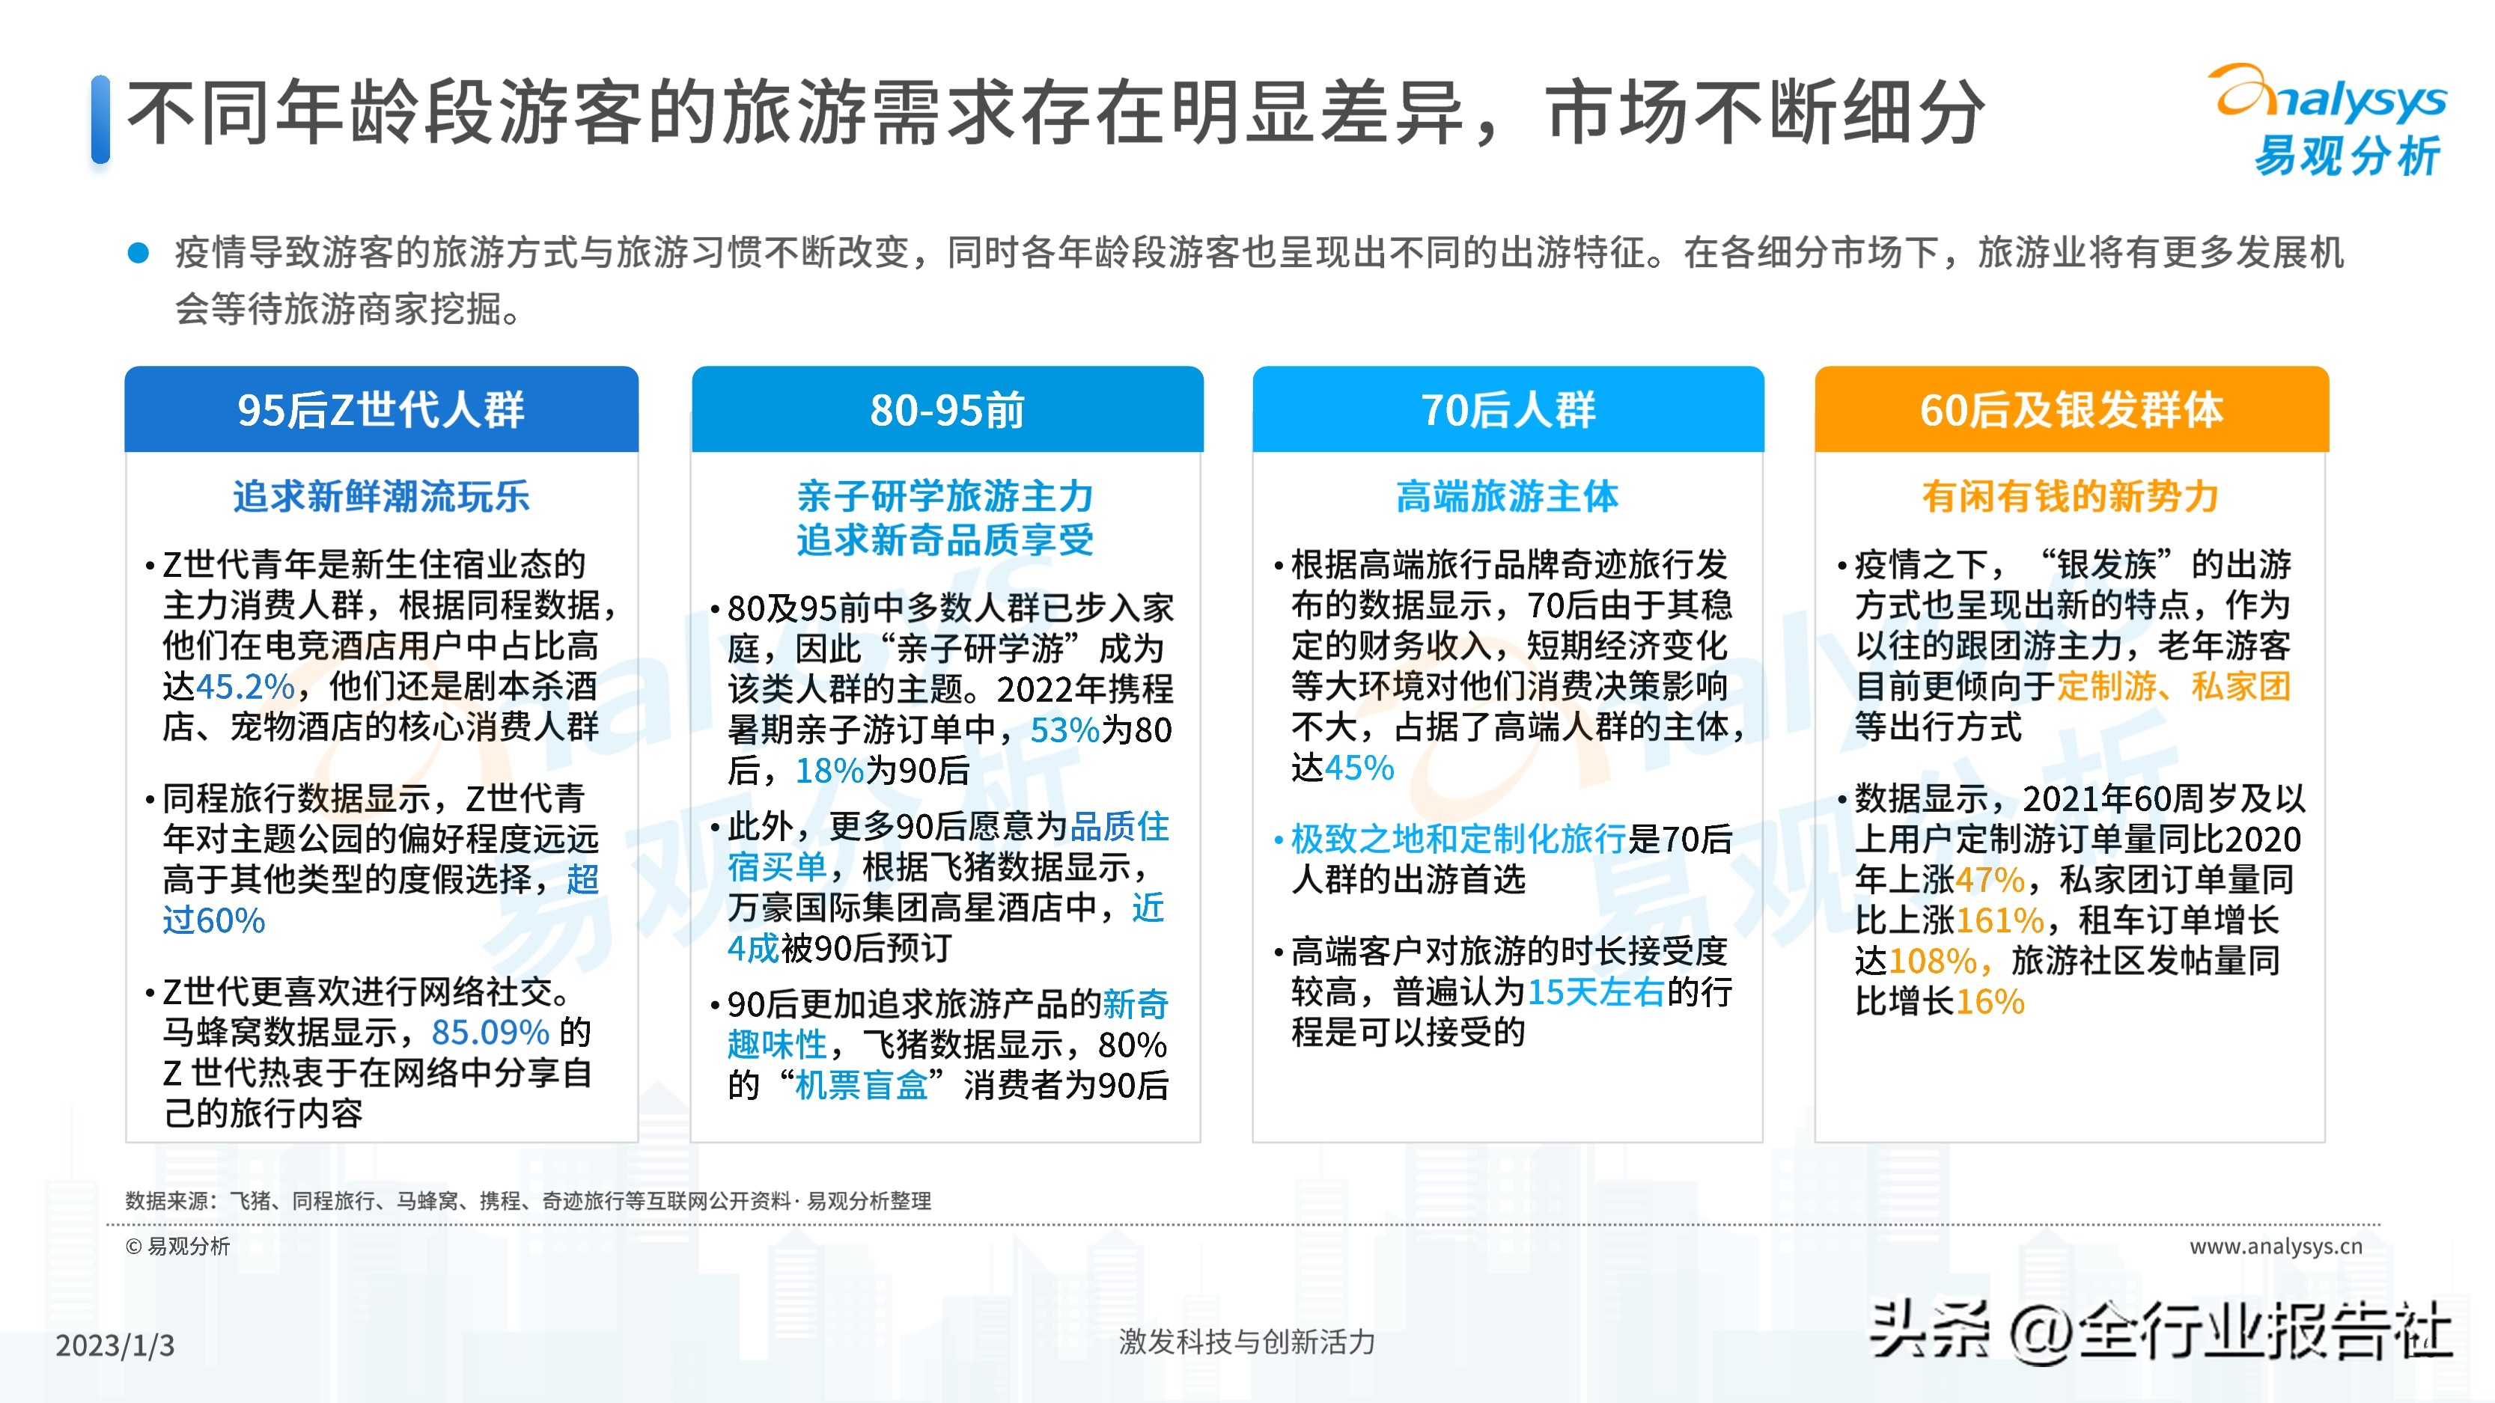Image resolution: width=2495 pixels, height=1403 pixels.
Task: Click the highlighted 超过60% text
Action: 380,899
